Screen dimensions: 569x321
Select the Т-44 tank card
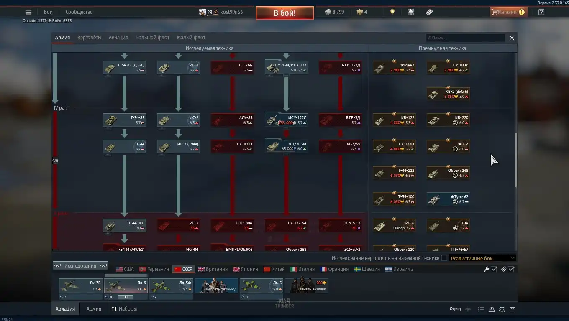(x=124, y=146)
